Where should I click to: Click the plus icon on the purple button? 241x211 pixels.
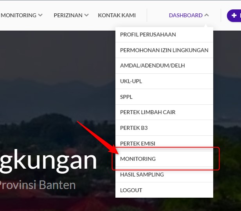pyautogui.click(x=234, y=15)
